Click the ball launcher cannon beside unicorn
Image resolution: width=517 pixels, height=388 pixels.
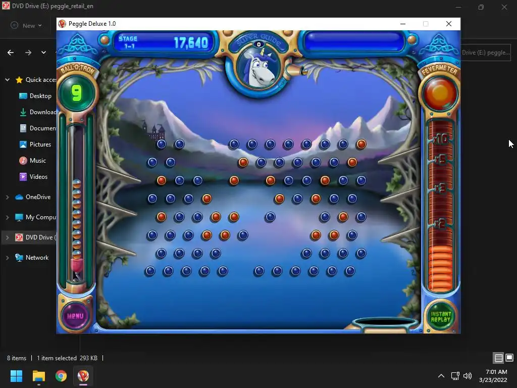click(x=296, y=70)
